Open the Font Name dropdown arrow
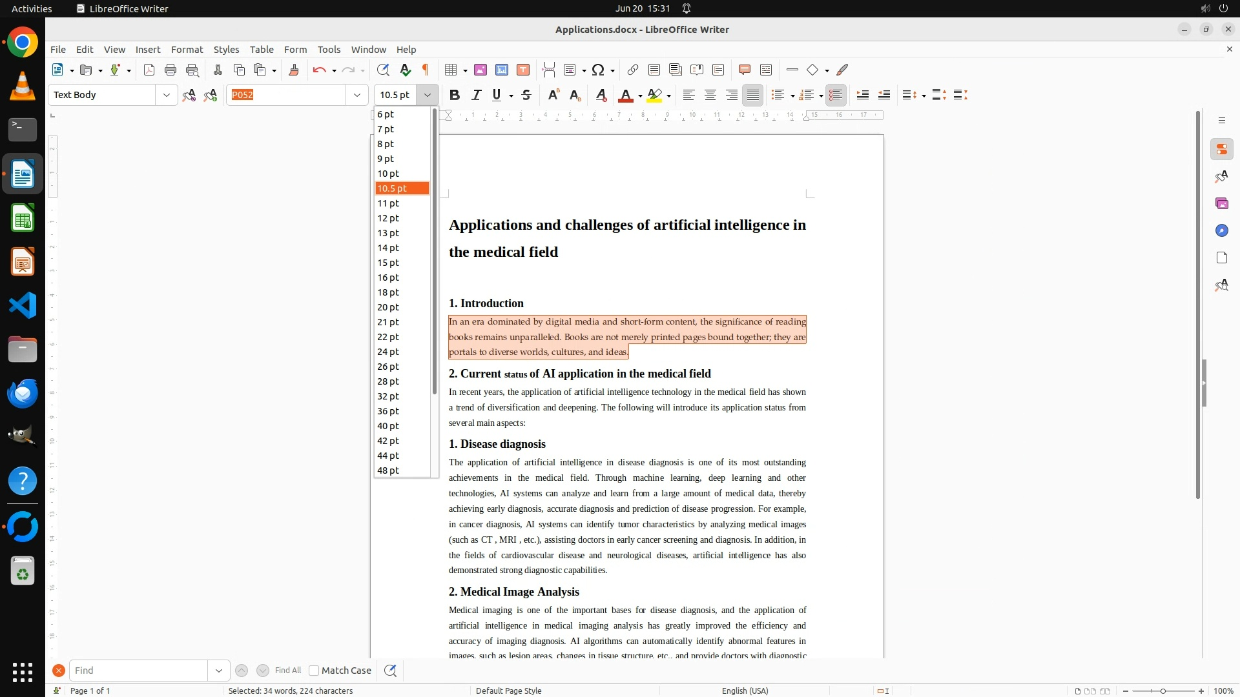 (356, 95)
